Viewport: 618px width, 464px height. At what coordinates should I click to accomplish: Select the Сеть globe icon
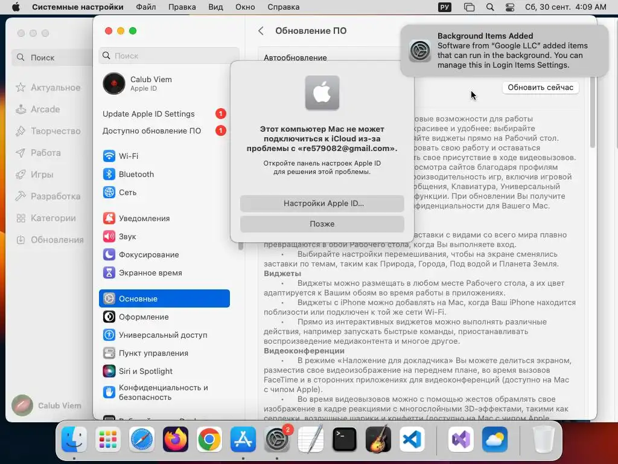point(109,192)
